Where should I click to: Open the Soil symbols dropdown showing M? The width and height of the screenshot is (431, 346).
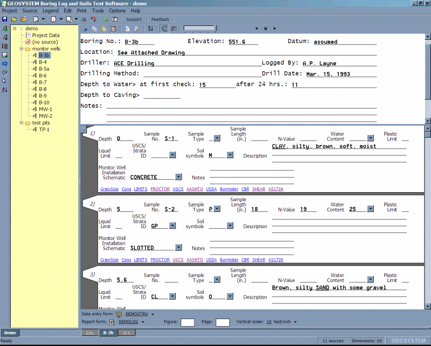[230, 155]
